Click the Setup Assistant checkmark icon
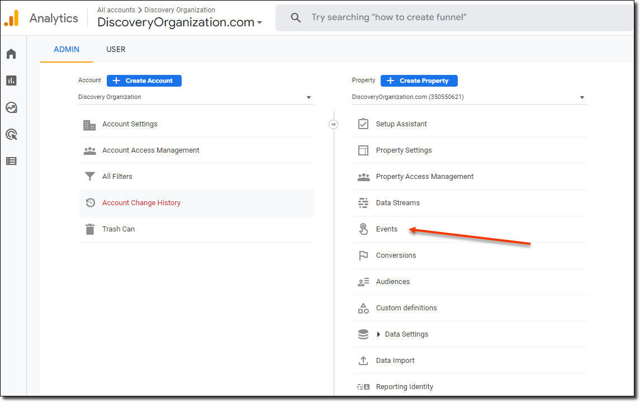This screenshot has height=402, width=640. point(363,124)
